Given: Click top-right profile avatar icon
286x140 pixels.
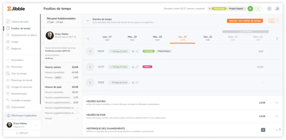Looking at the screenshot, I should pyautogui.click(x=277, y=9).
